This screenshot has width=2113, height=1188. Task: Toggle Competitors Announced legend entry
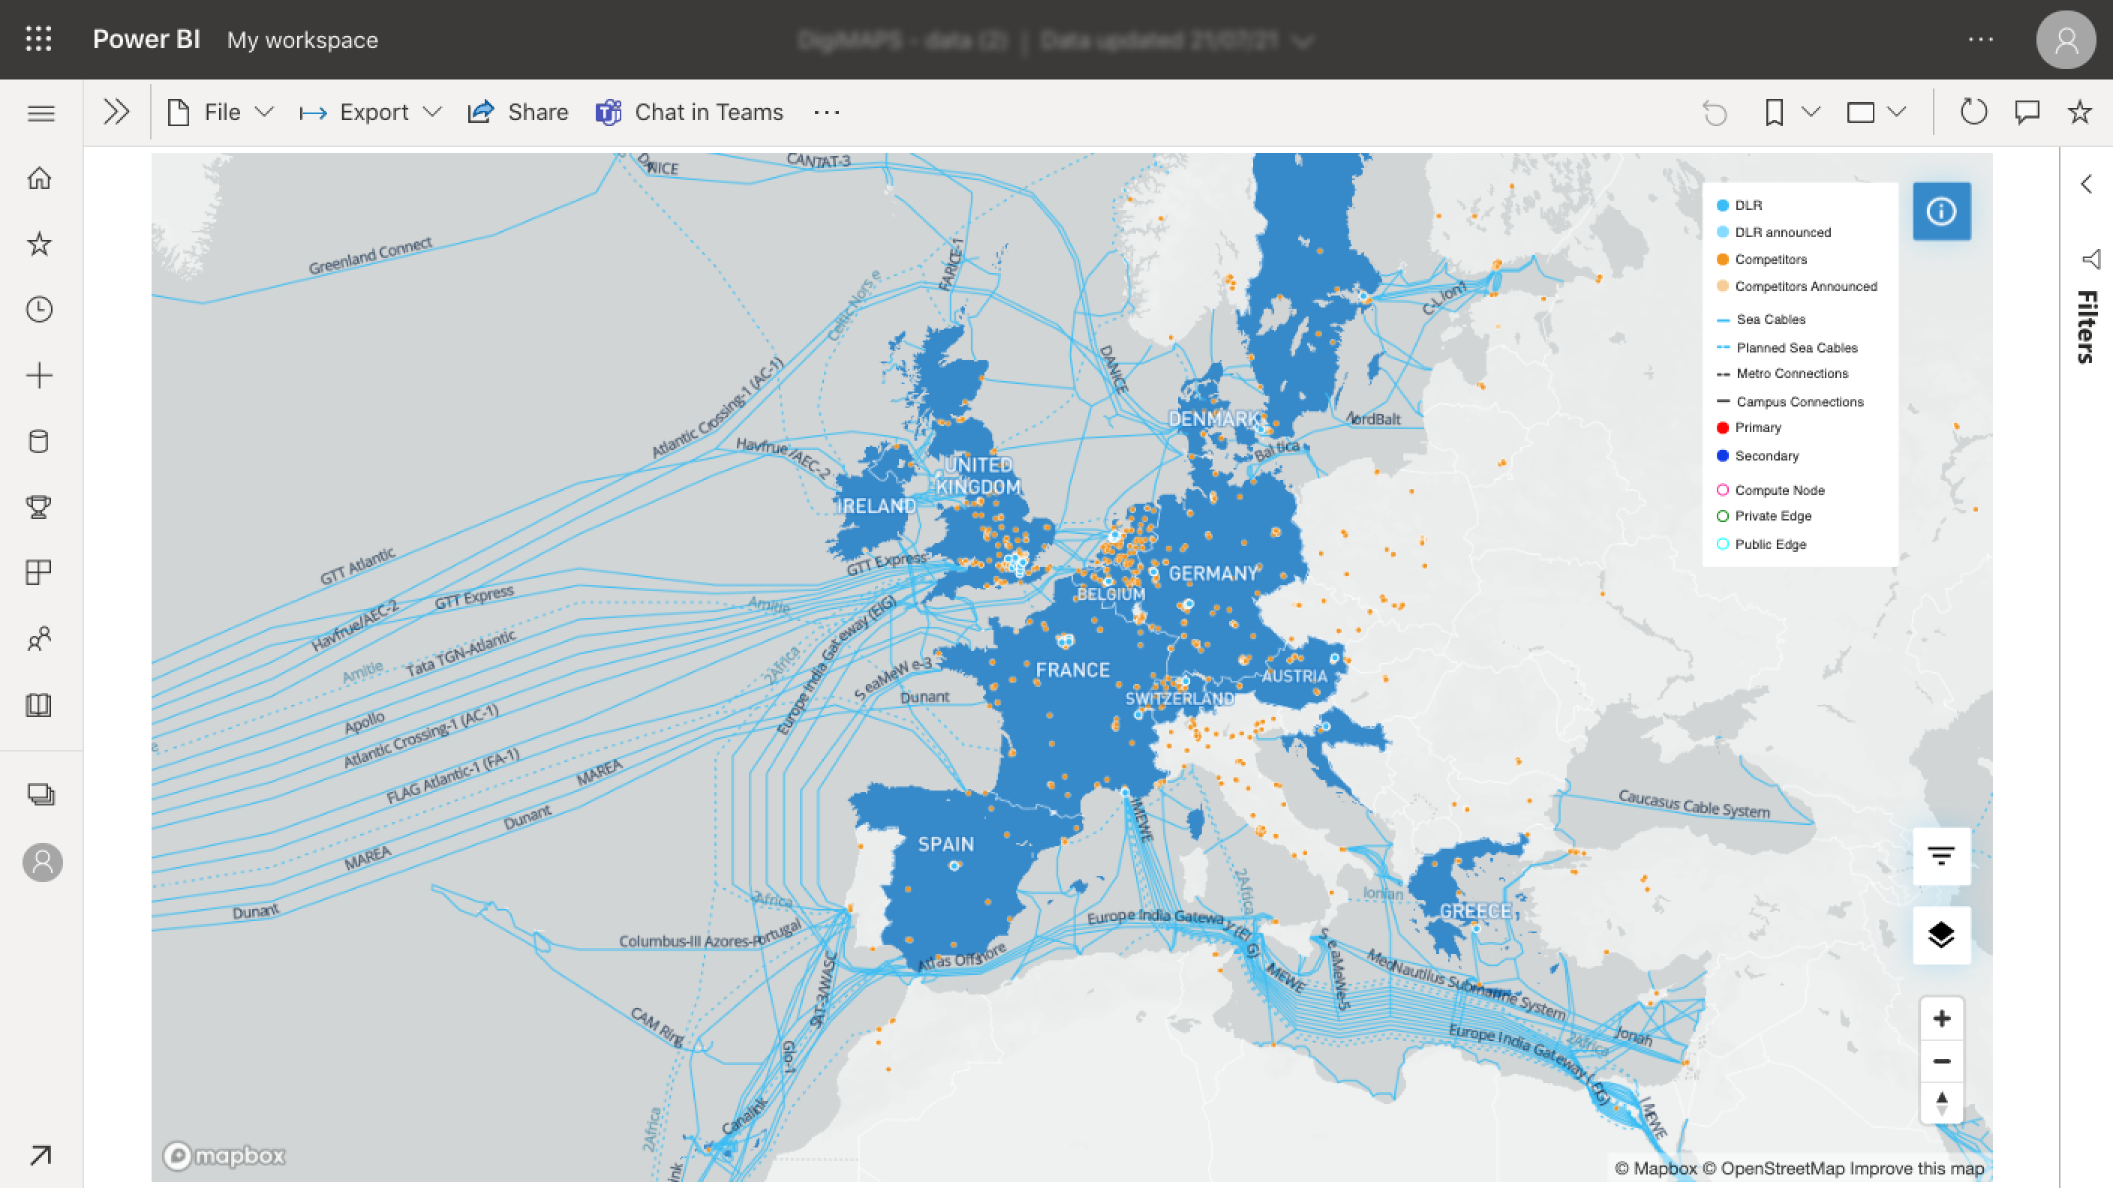(1796, 286)
